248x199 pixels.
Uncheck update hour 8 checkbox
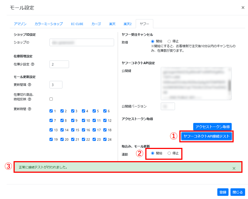click(x=62, y=120)
